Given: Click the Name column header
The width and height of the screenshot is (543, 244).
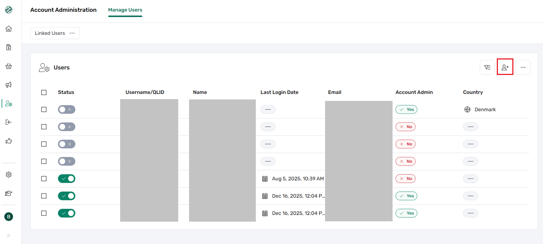Looking at the screenshot, I should (200, 92).
